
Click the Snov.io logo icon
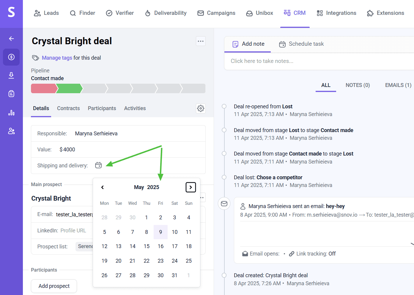11,12
